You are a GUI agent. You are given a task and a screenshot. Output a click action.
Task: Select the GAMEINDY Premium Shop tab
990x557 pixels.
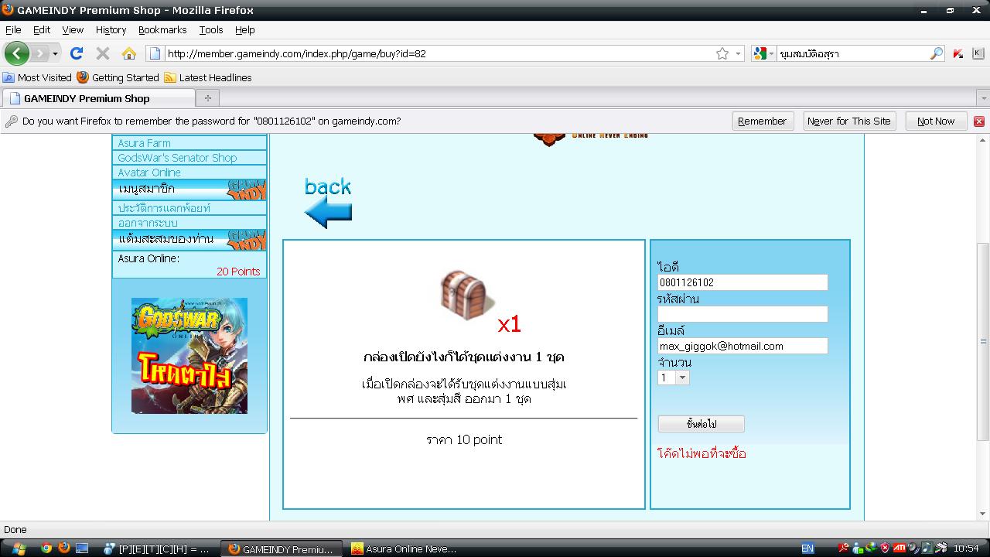(x=98, y=98)
